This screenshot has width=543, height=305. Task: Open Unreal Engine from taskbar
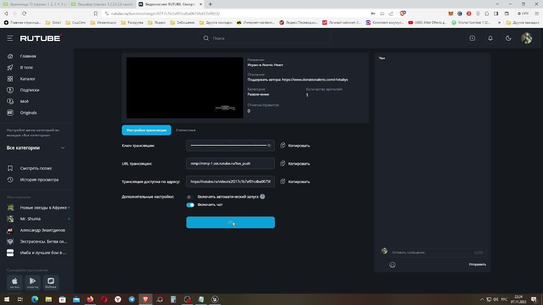[x=215, y=299]
